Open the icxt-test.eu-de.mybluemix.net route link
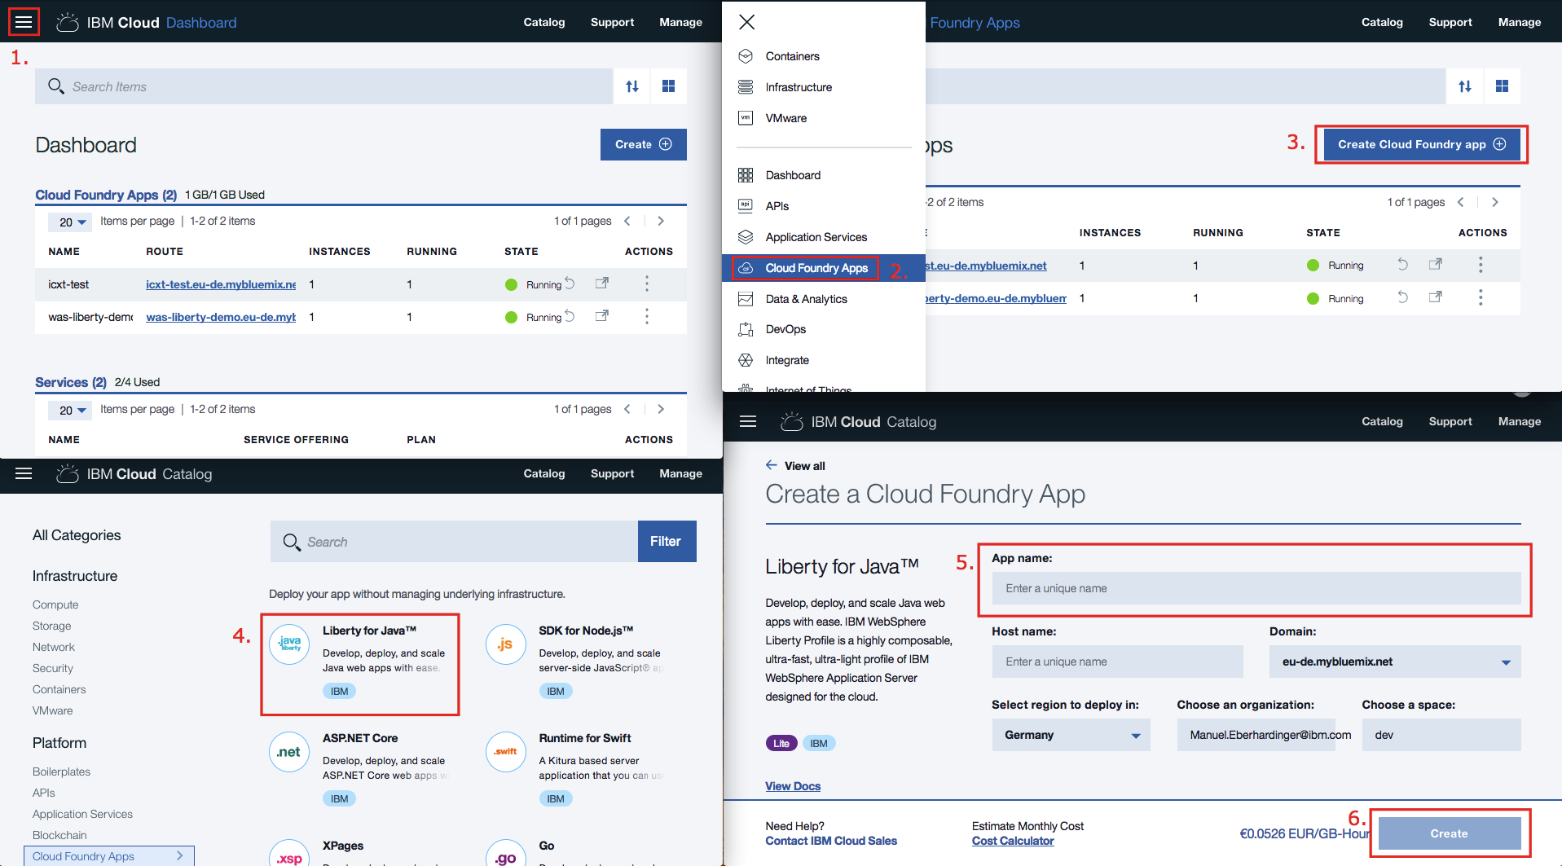The height and width of the screenshot is (866, 1562). coord(221,284)
